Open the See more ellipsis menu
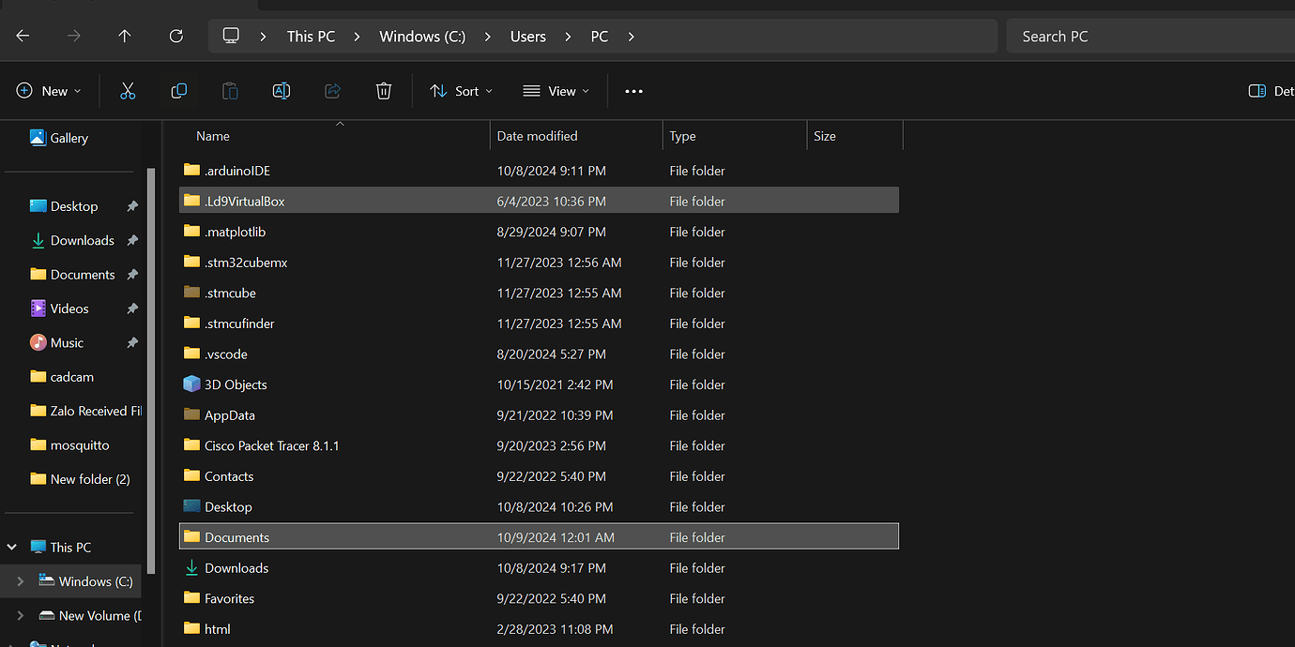Image resolution: width=1295 pixels, height=647 pixels. (633, 90)
